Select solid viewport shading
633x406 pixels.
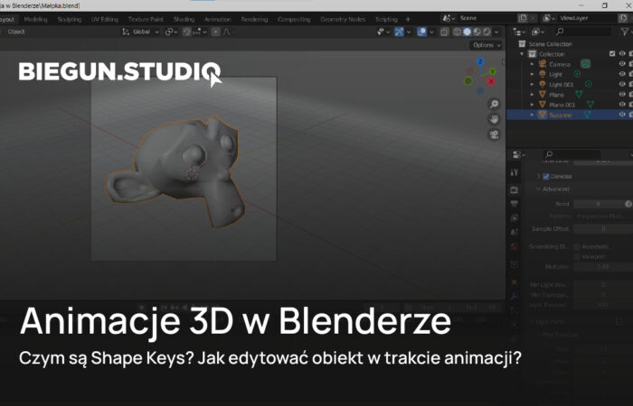(x=468, y=32)
